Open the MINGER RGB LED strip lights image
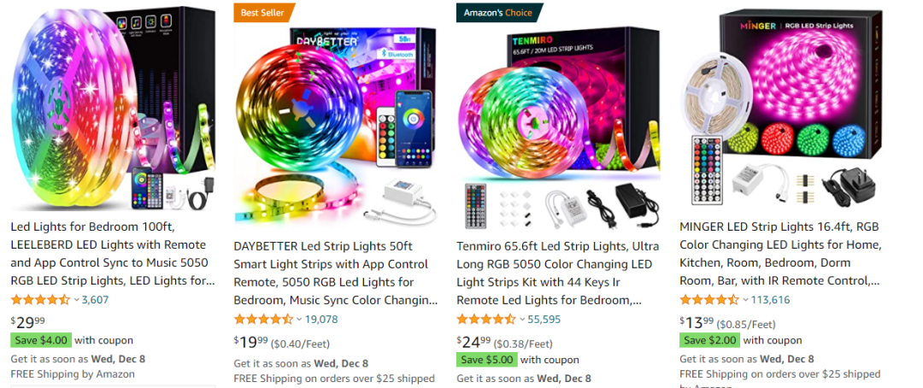 point(782,108)
